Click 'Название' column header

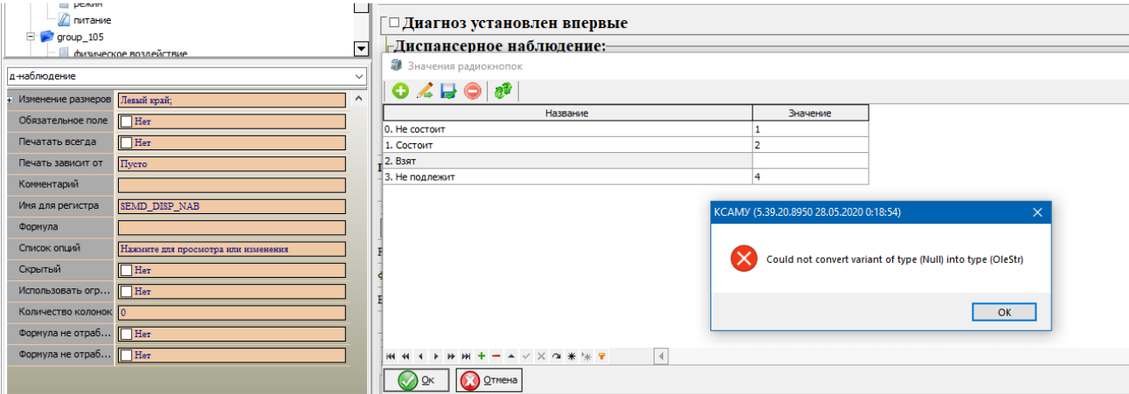click(x=567, y=113)
